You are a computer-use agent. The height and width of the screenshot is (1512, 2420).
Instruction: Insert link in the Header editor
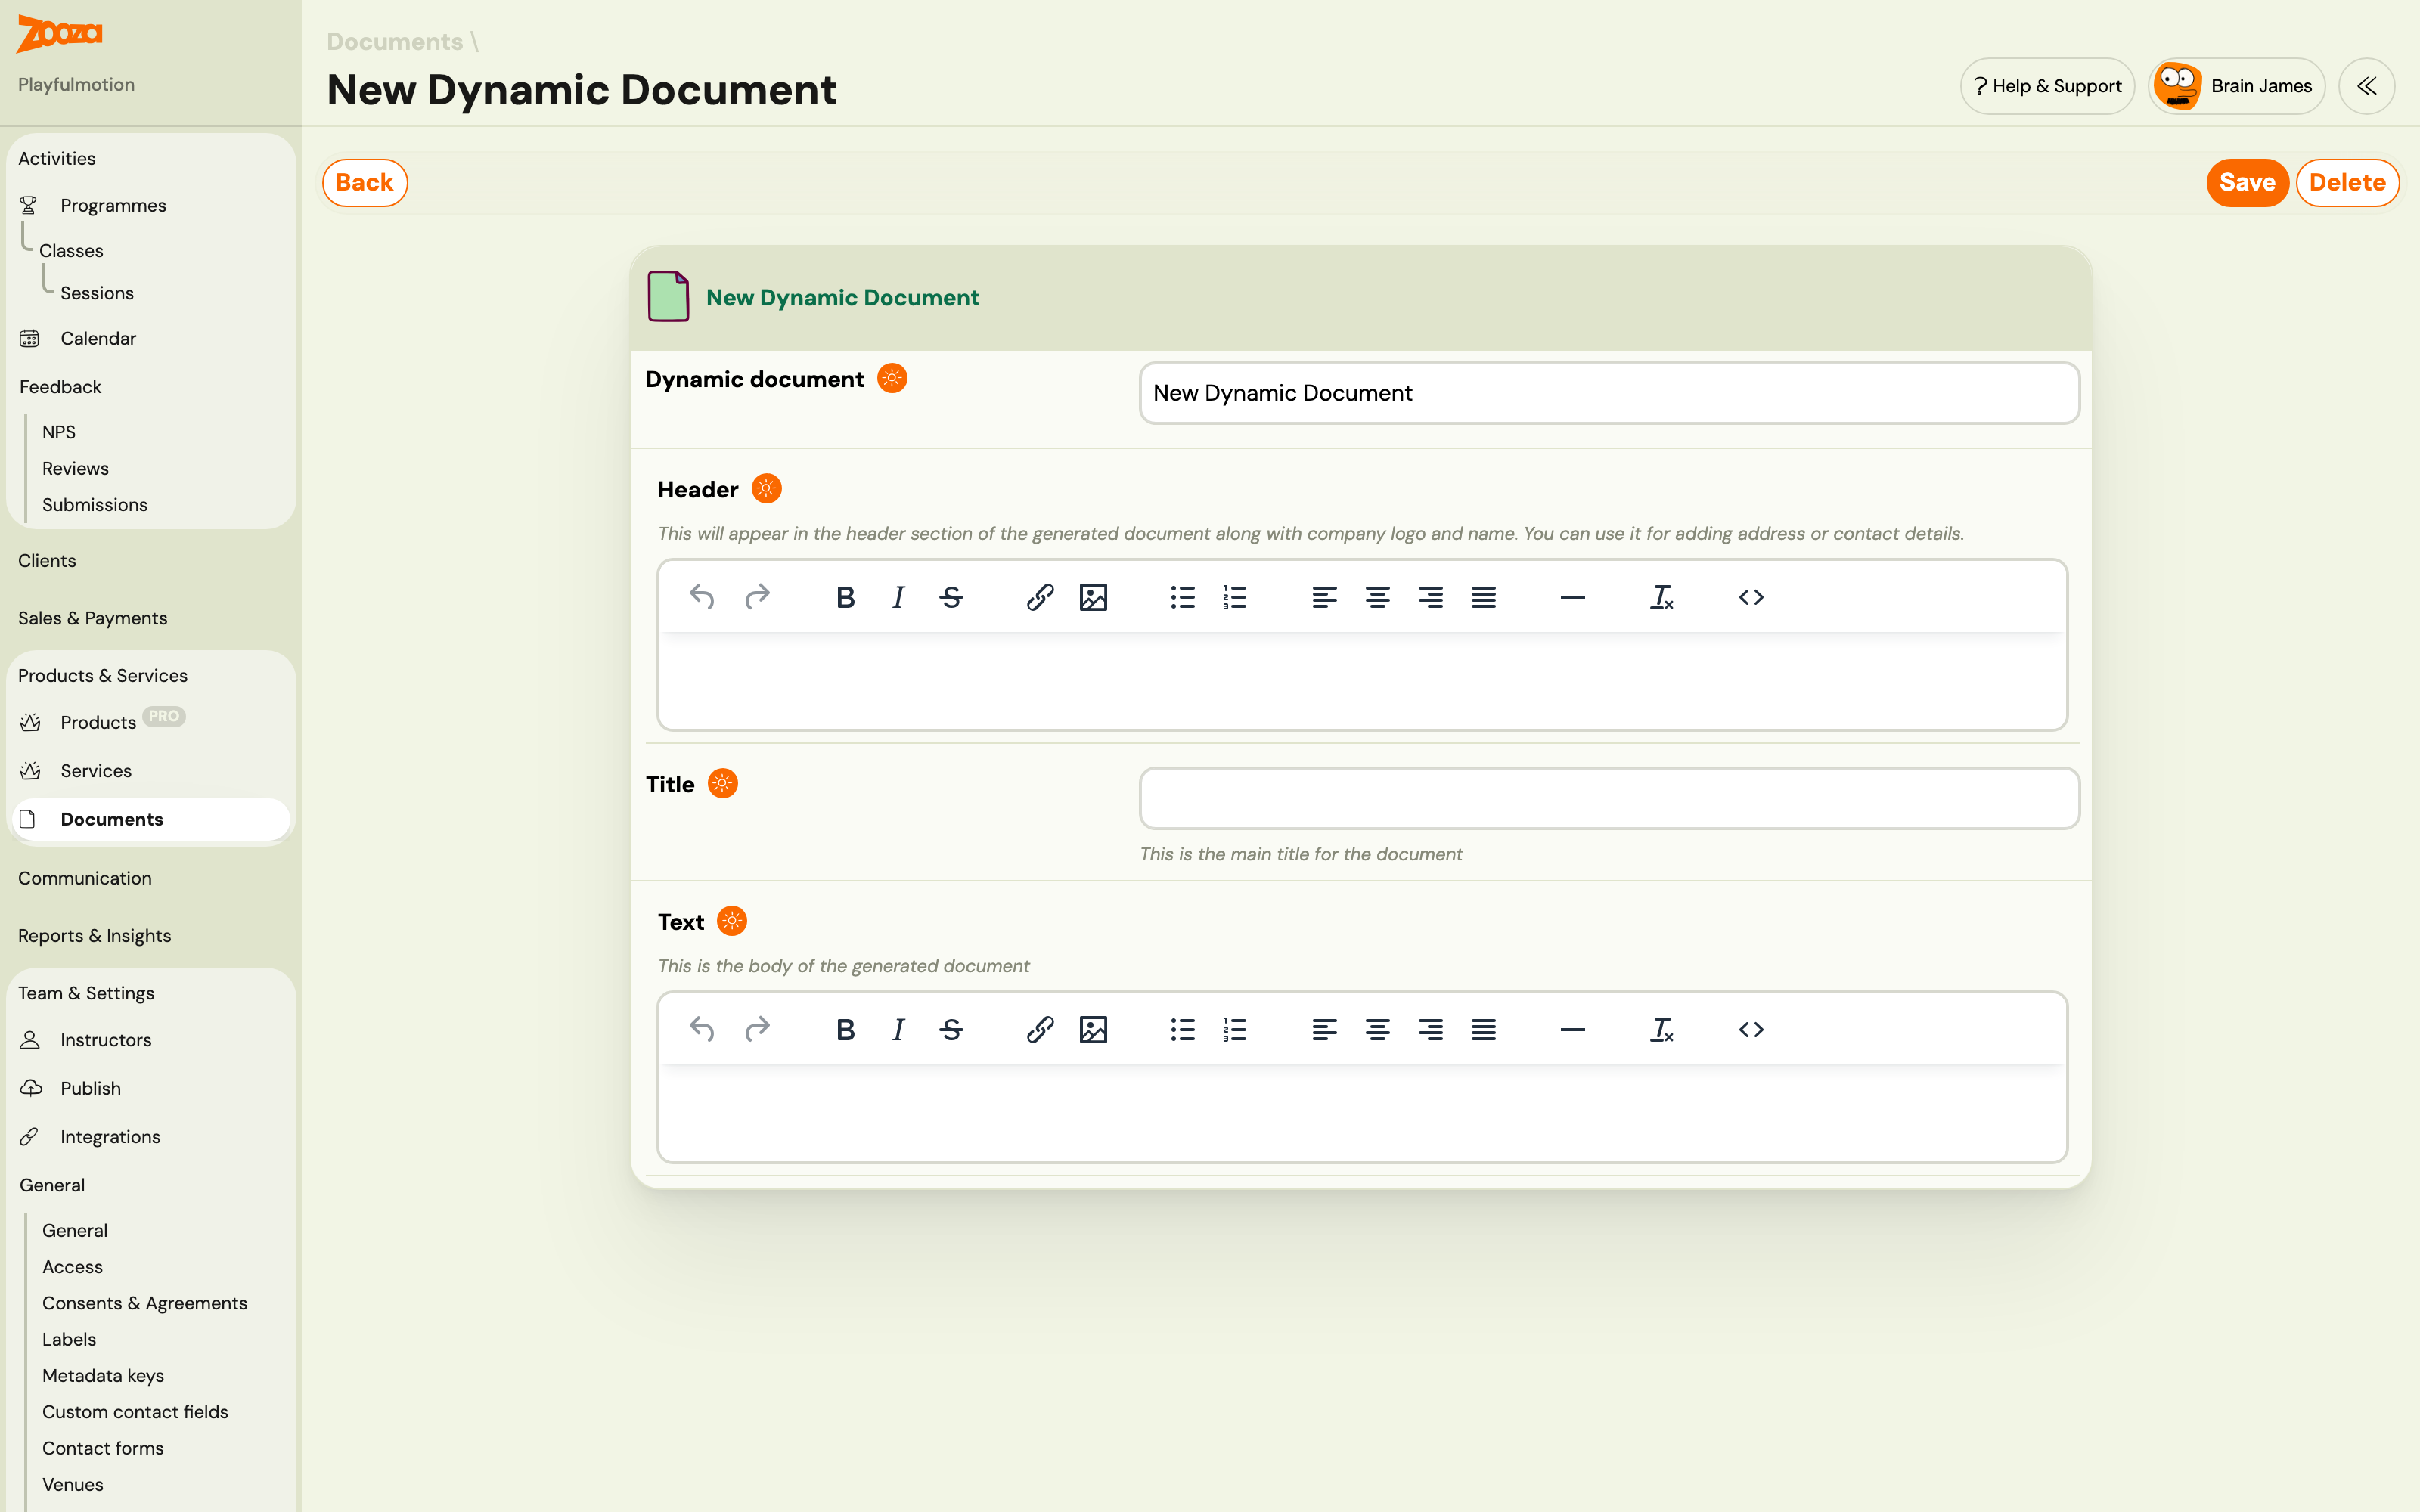(1040, 597)
